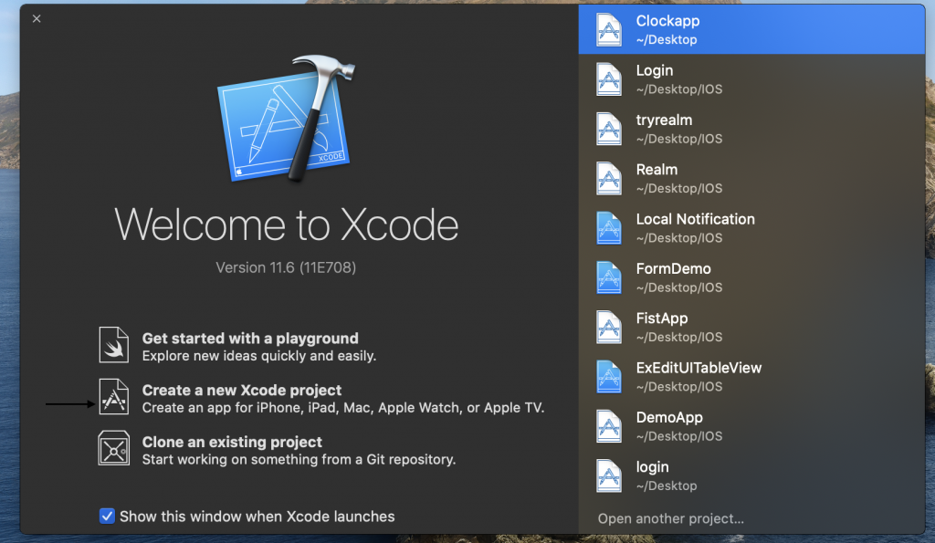Click the clone repository safe icon
This screenshot has height=543, width=935.
point(114,448)
